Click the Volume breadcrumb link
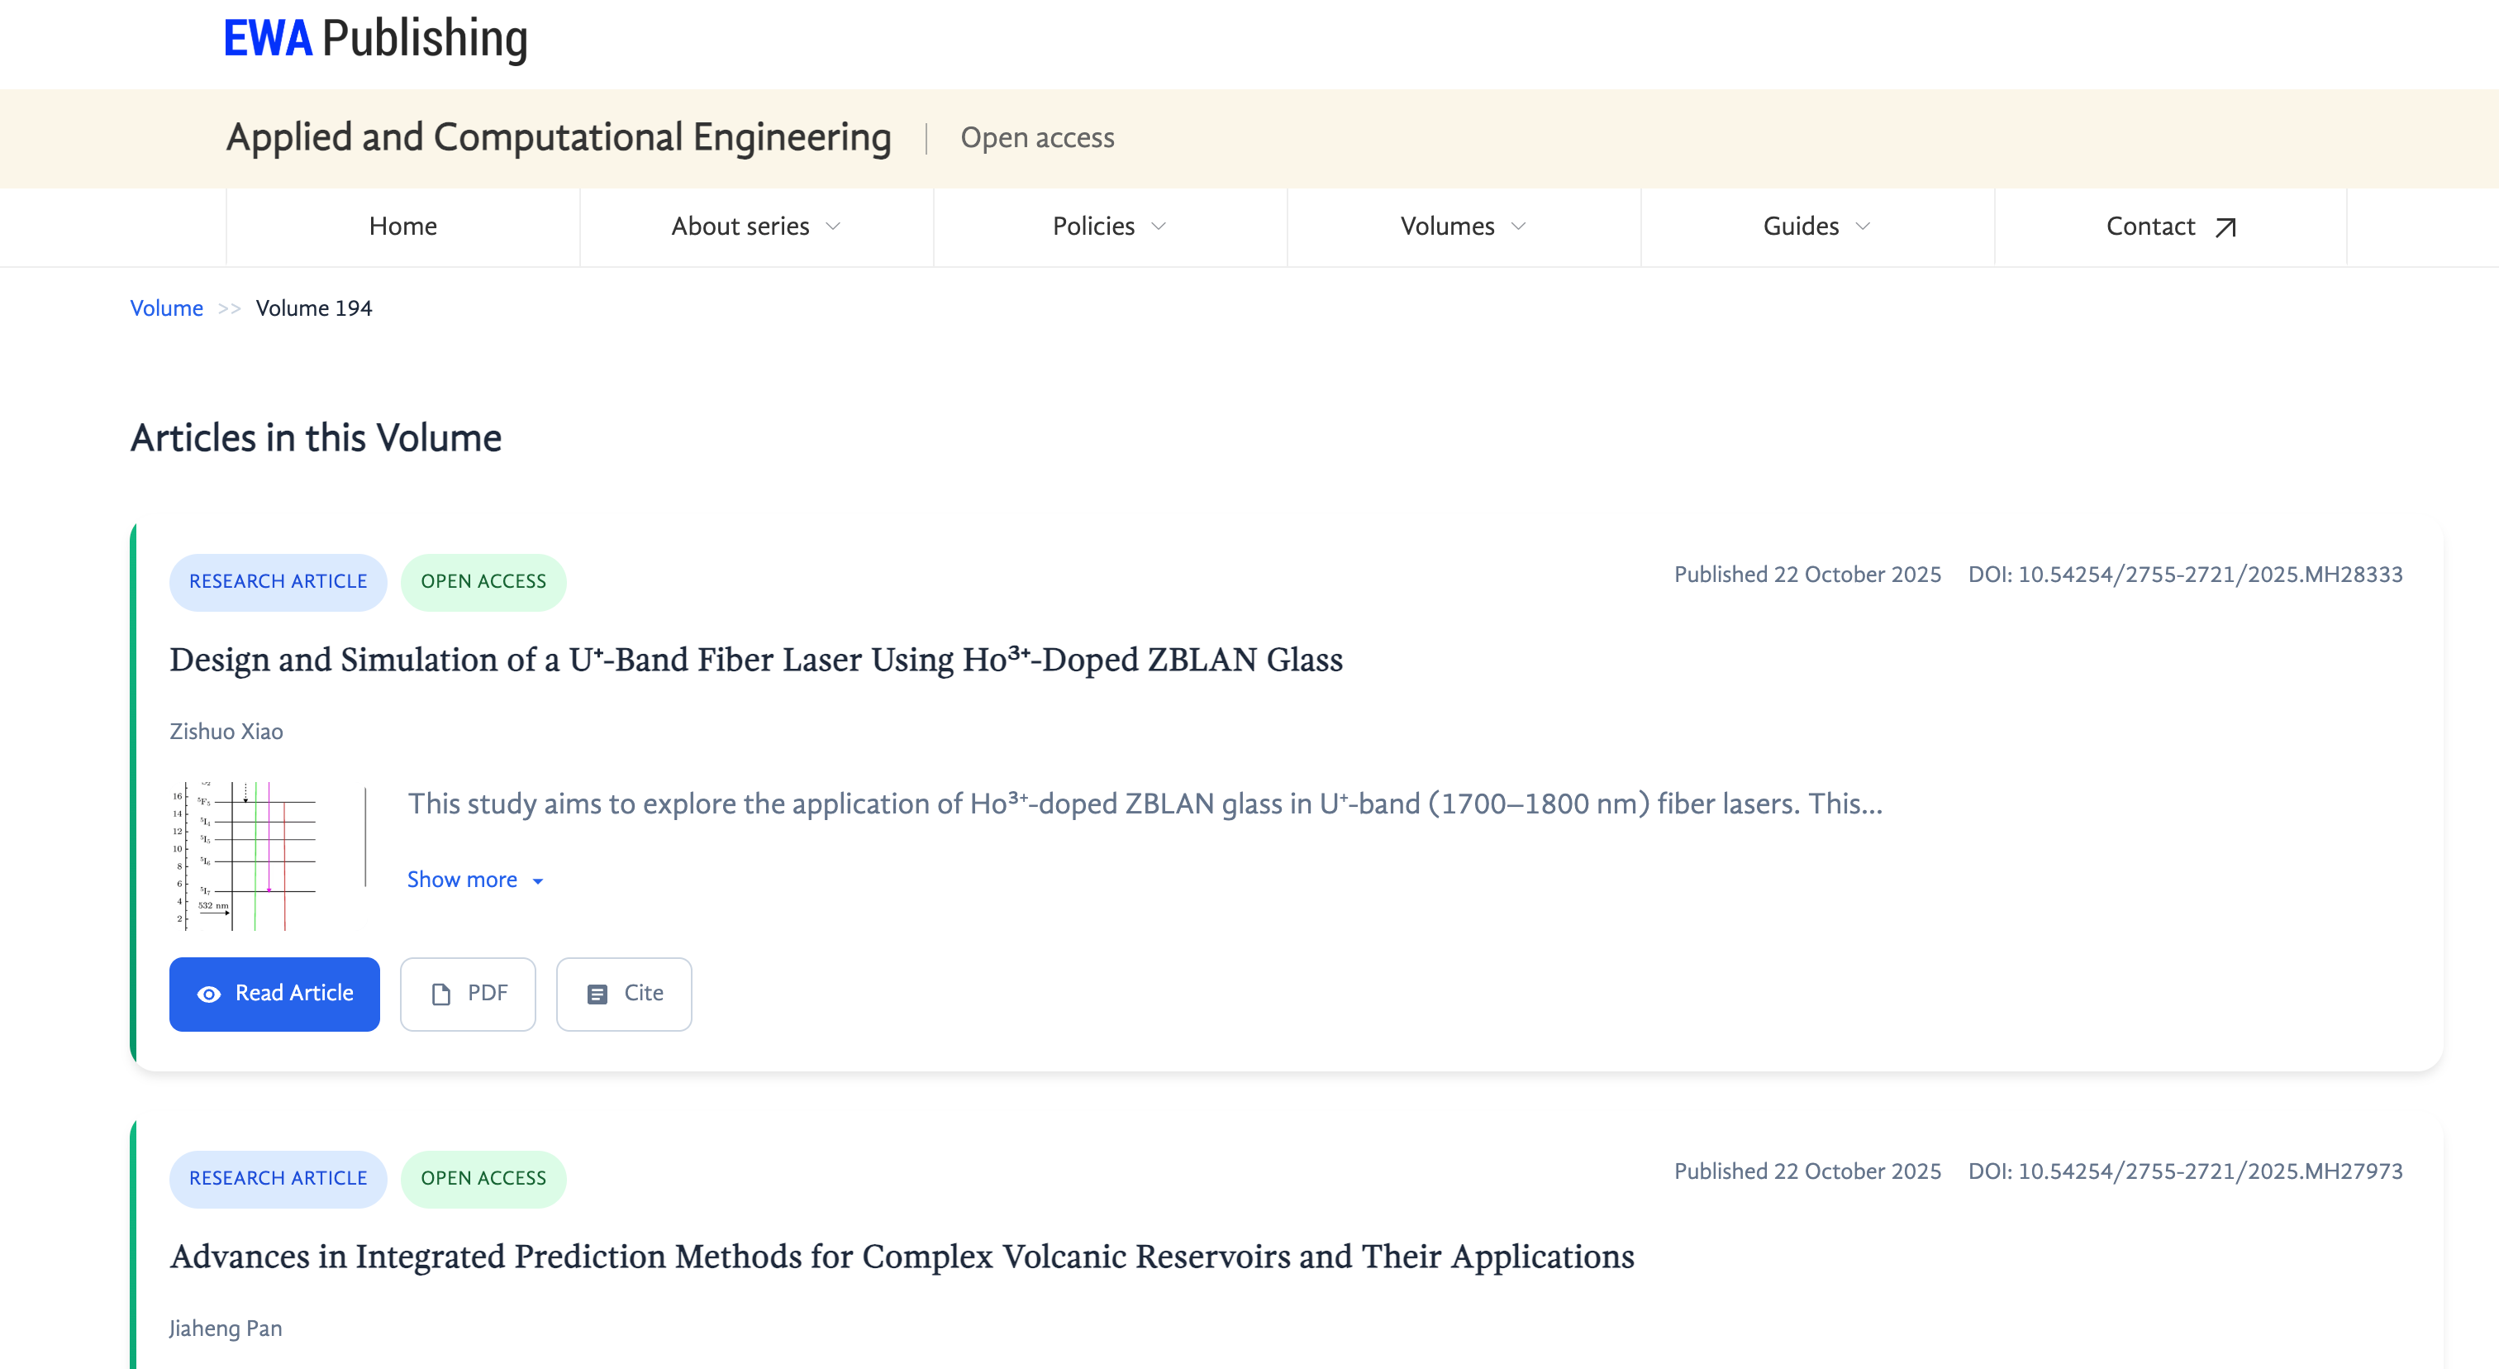This screenshot has width=2499, height=1369. point(167,308)
